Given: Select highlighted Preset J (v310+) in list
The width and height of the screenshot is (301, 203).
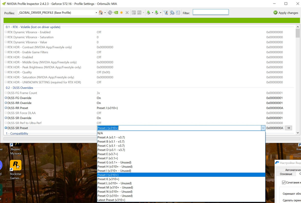Looking at the screenshot, I should tap(181, 175).
